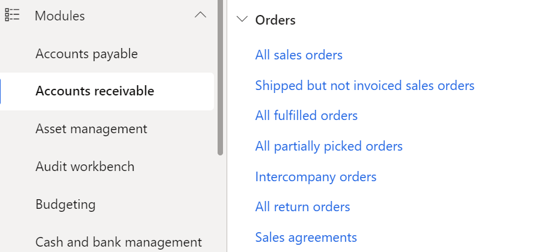Viewport: 556px width, 252px height.
Task: Click the Orders group heading
Action: (275, 20)
